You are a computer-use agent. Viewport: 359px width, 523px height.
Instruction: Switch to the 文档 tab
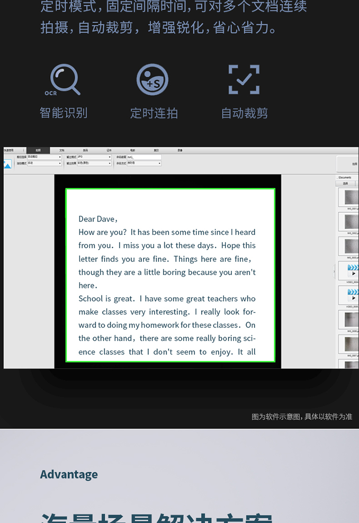click(62, 151)
